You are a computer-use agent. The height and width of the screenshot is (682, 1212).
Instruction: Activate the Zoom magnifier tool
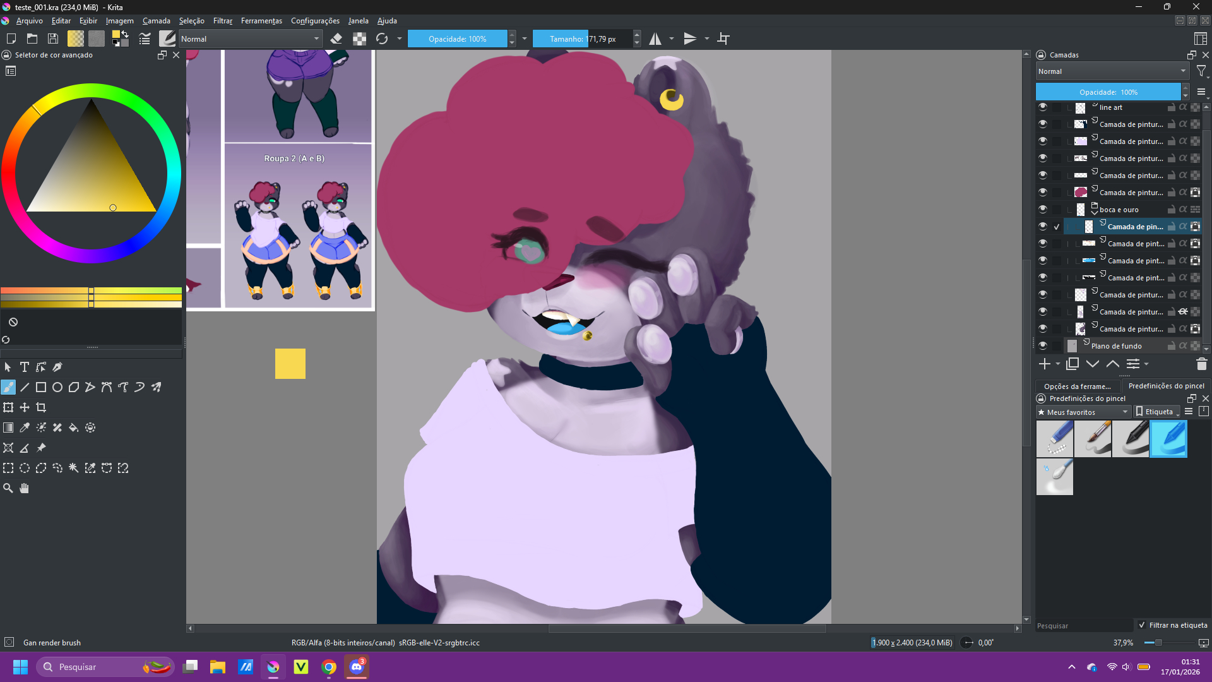[8, 488]
